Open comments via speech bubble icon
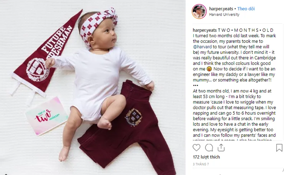 click(x=209, y=148)
